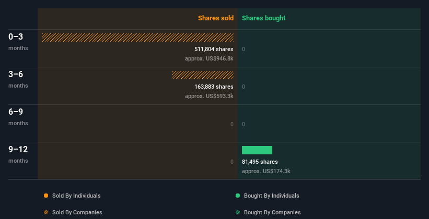Select the 3–6 months row label
The image size is (429, 219).
(18, 79)
